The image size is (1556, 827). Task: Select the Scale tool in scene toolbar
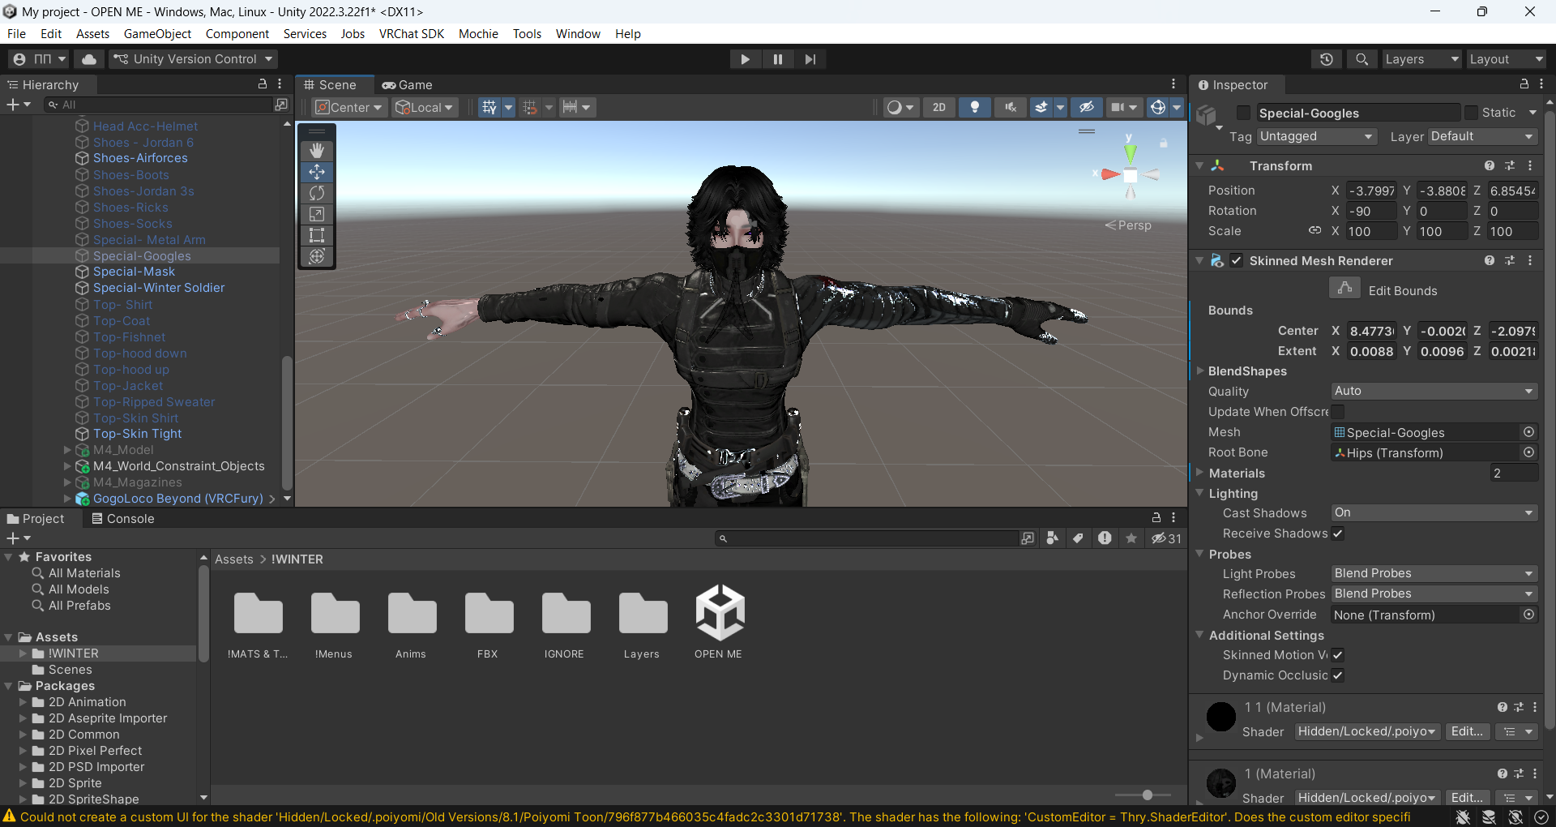click(x=317, y=214)
